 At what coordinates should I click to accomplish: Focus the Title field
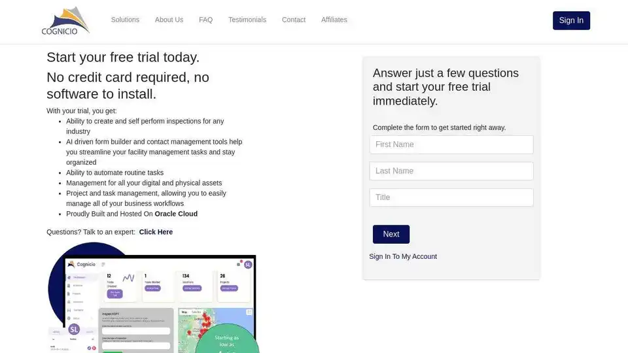pyautogui.click(x=451, y=197)
